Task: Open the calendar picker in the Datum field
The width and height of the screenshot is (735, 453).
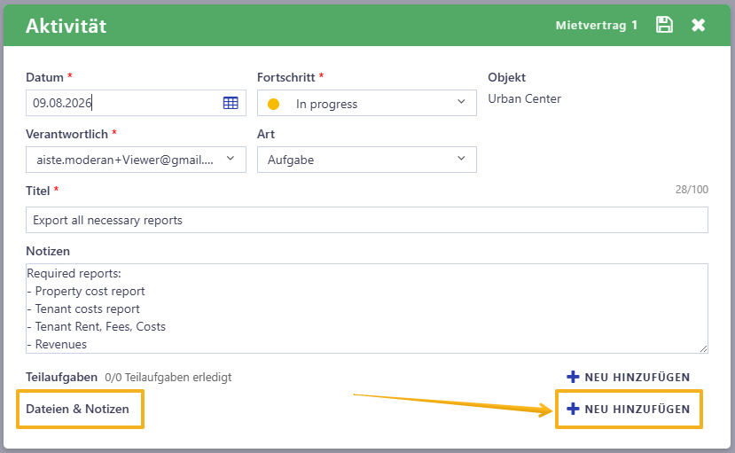Action: 231,103
